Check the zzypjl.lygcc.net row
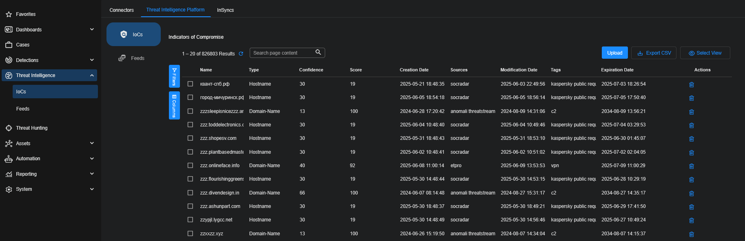 pos(190,220)
